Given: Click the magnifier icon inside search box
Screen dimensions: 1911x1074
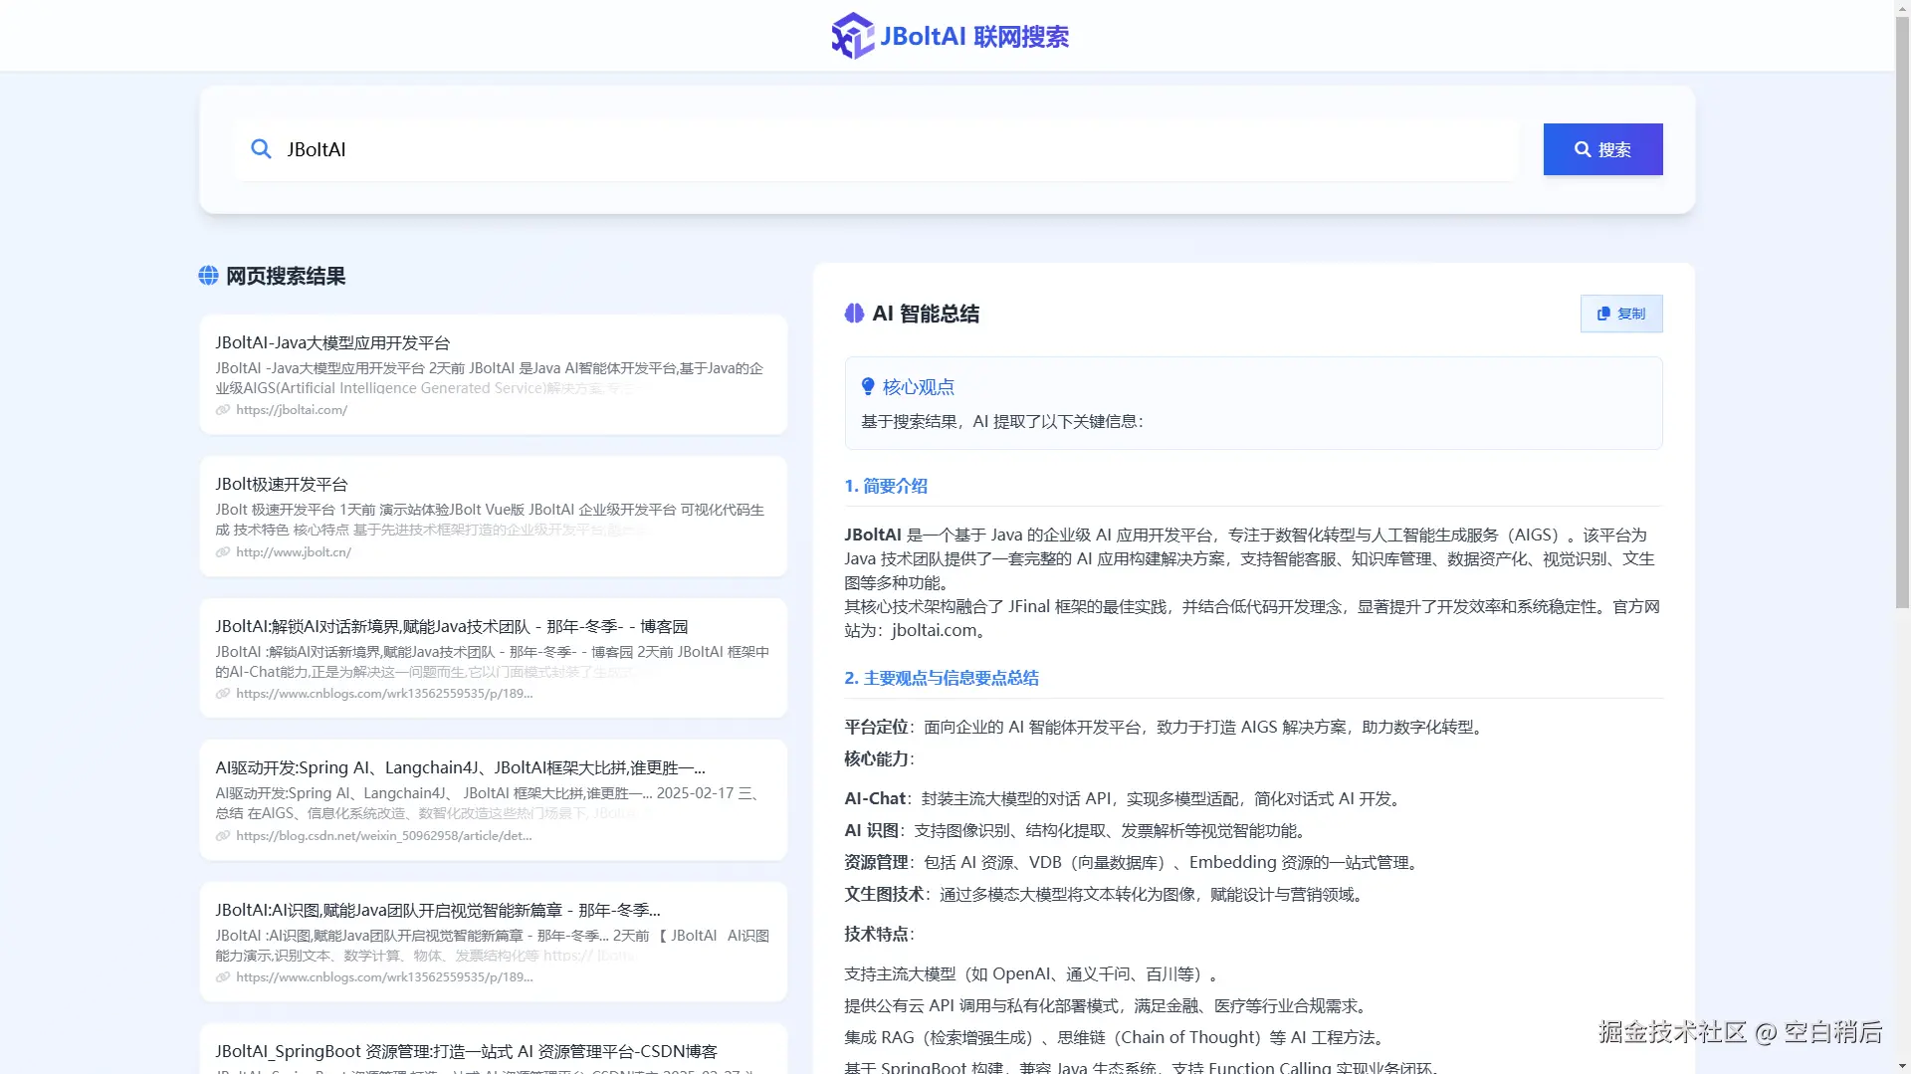Looking at the screenshot, I should 261,149.
